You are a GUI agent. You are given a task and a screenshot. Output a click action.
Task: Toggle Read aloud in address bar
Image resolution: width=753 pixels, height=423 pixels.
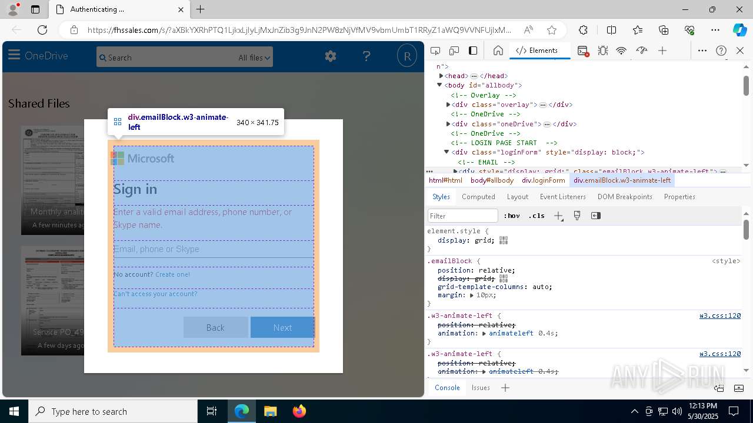pos(528,30)
